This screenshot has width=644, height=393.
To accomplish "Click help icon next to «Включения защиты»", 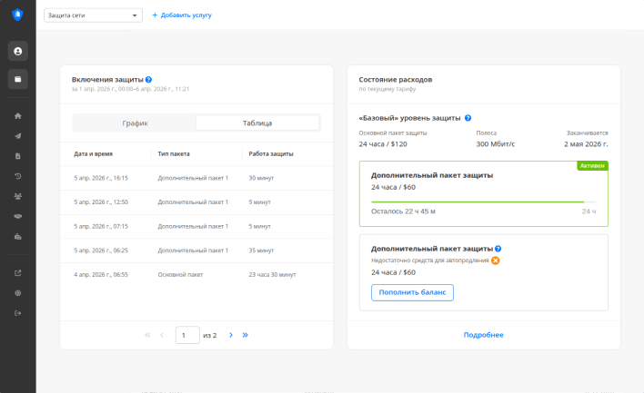I will coord(148,80).
